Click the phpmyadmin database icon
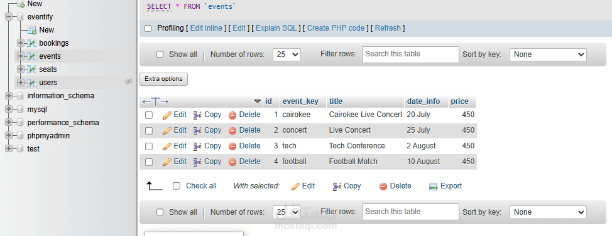This screenshot has height=236, width=612. click(x=20, y=136)
